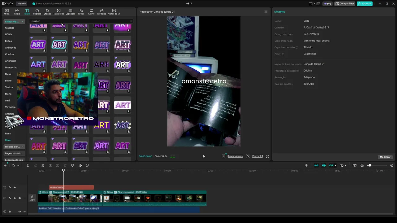Click the timeline zoom-in icon
This screenshot has width=397, height=223.
tap(392, 165)
